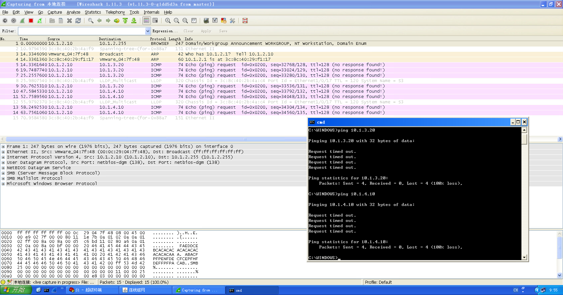Click into the display filter field
563x295 pixels.
[82, 31]
